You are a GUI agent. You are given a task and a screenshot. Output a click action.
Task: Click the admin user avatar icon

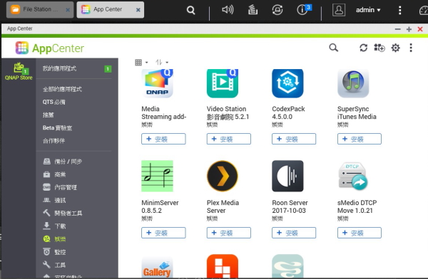(x=338, y=10)
